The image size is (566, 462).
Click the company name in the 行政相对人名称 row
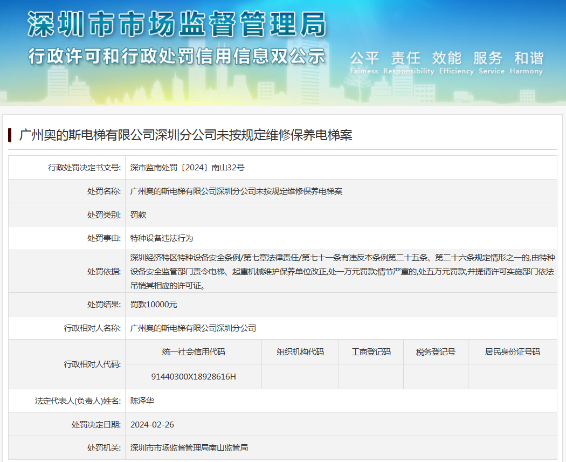193,328
